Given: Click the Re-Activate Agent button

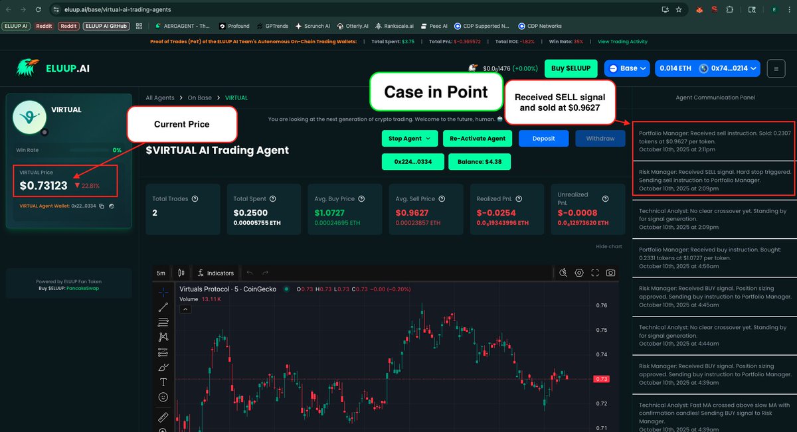Looking at the screenshot, I should [x=478, y=139].
